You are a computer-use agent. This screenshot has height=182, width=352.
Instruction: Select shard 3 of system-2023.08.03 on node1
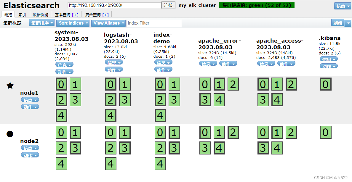click(x=76, y=100)
